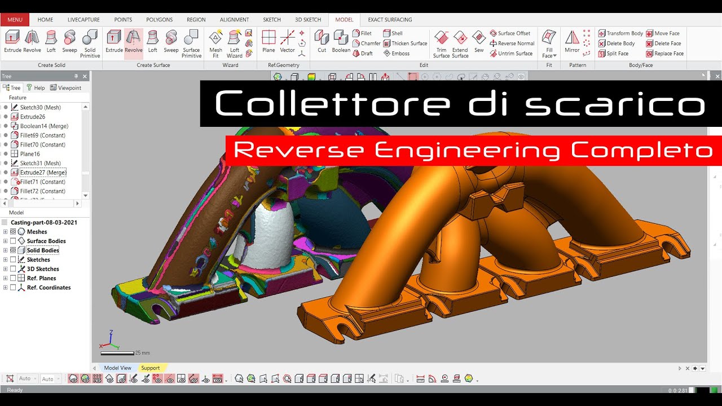Switch to the Support view tab
Image resolution: width=722 pixels, height=406 pixels.
[151, 368]
